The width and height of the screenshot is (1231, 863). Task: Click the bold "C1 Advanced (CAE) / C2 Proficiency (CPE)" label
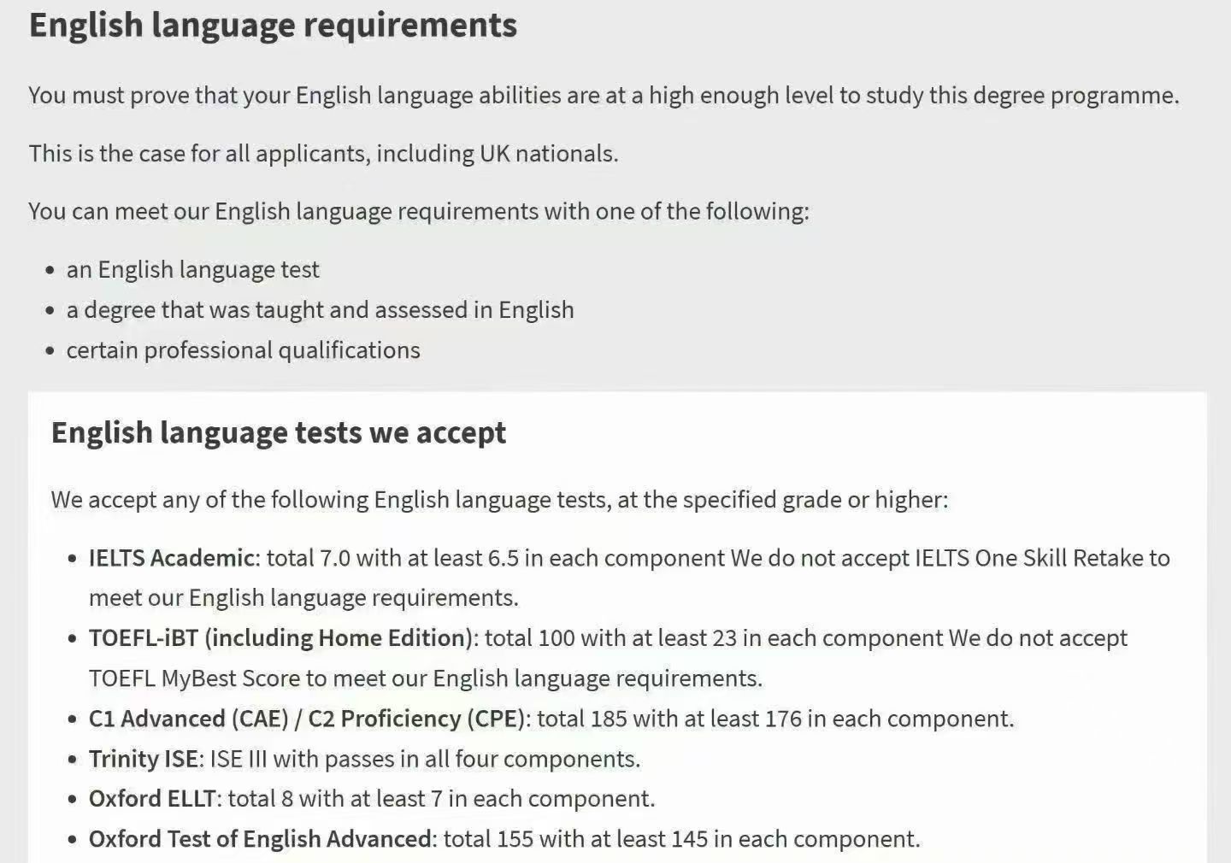pos(306,719)
